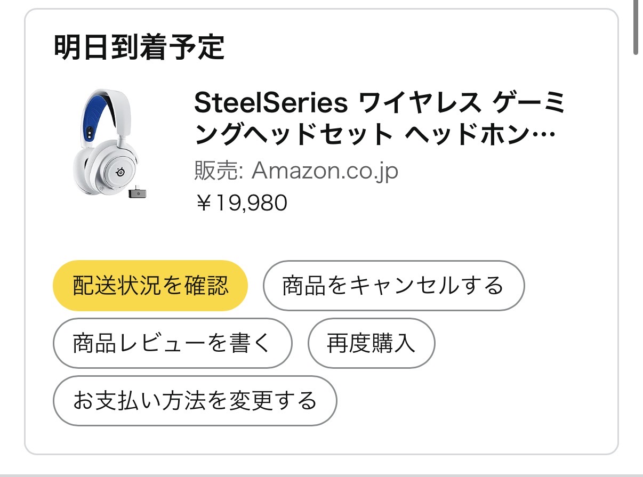The height and width of the screenshot is (477, 643).
Task: Click the USB dongle in the product image
Action: tap(136, 192)
